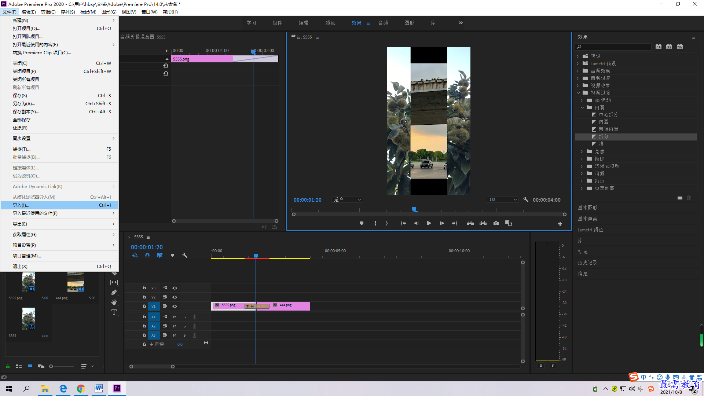Open the 基本声音 panel

click(587, 219)
